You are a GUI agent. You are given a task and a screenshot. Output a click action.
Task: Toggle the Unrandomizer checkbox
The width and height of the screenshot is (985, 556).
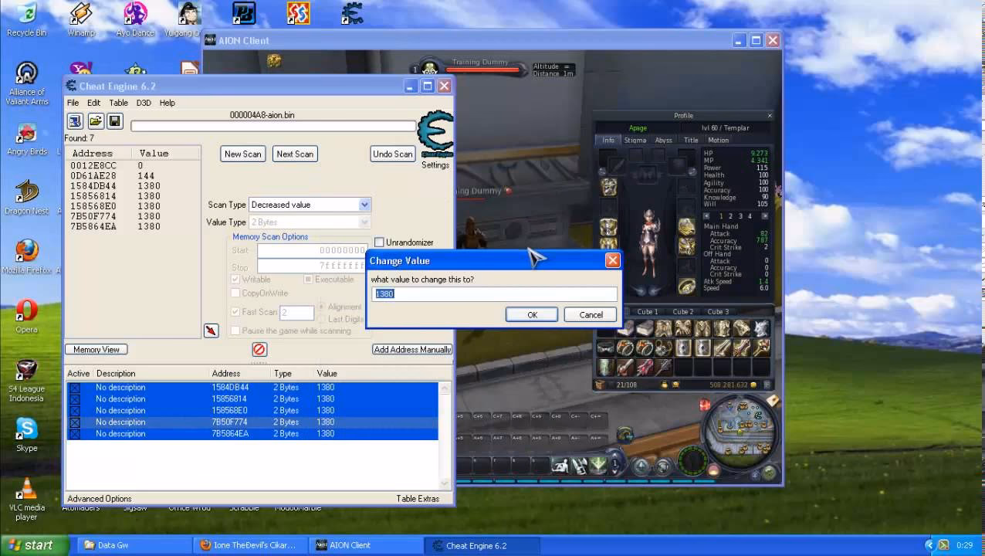(x=379, y=242)
